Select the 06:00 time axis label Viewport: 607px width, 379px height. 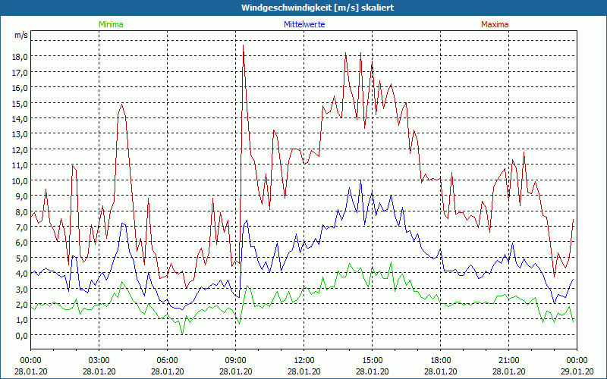[x=167, y=360]
